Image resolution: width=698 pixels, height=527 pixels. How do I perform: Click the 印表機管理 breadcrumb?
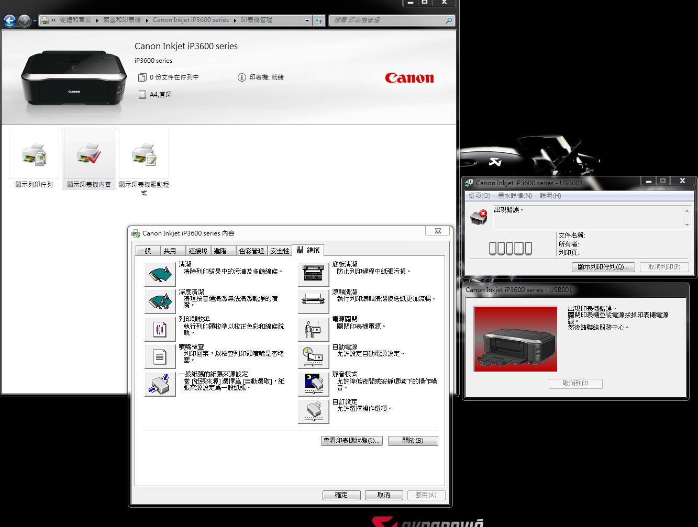point(257,20)
